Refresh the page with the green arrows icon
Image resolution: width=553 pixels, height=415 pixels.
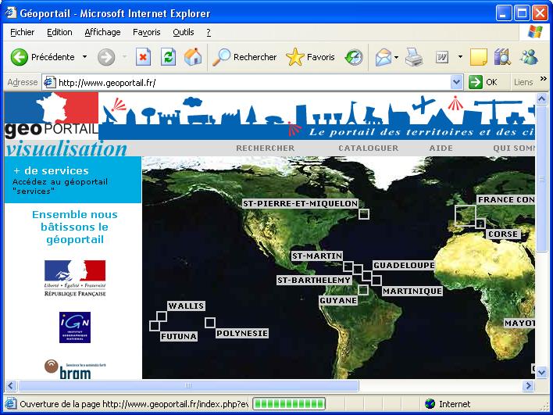coord(168,57)
